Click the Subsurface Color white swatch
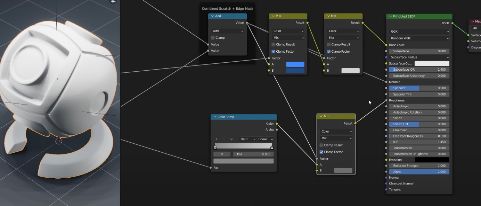The image size is (481, 206). point(432,64)
